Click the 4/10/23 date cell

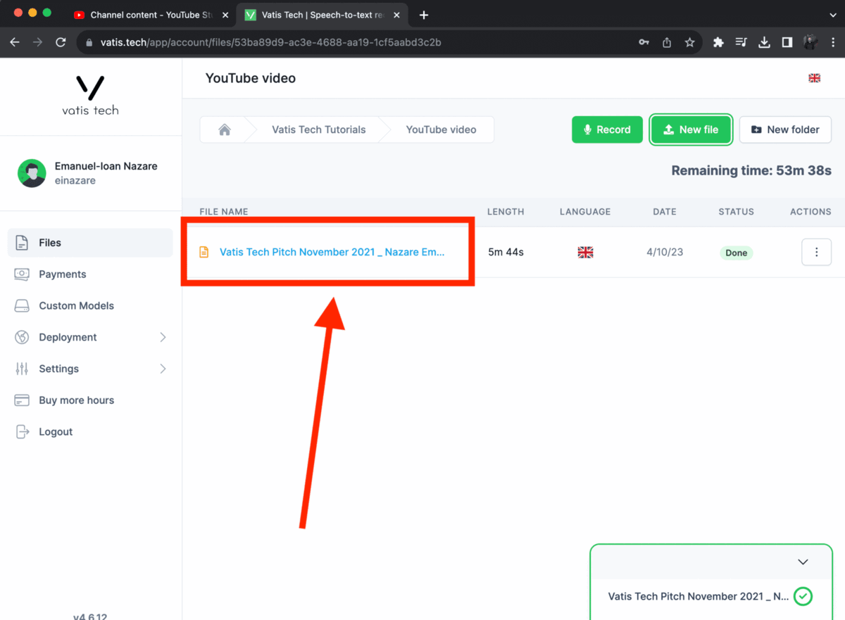[665, 252]
